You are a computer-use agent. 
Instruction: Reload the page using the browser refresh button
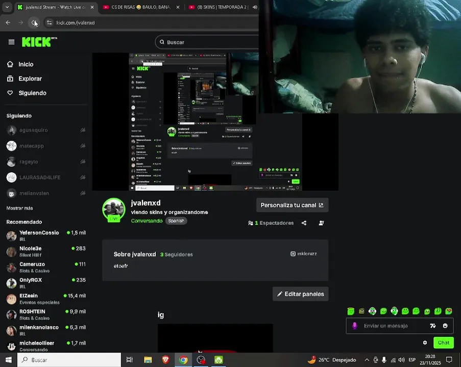34,22
